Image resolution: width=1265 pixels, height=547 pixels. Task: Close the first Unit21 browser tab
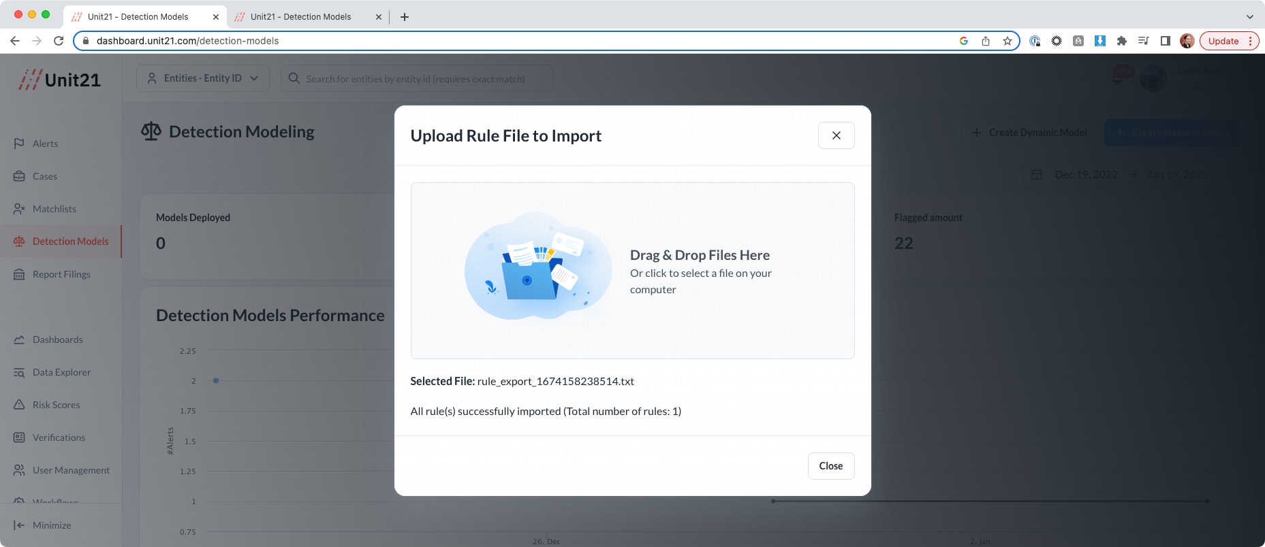pos(216,17)
